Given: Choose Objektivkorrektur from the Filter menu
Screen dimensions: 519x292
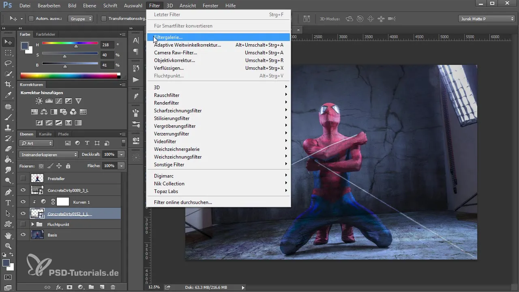Looking at the screenshot, I should (x=219, y=60).
